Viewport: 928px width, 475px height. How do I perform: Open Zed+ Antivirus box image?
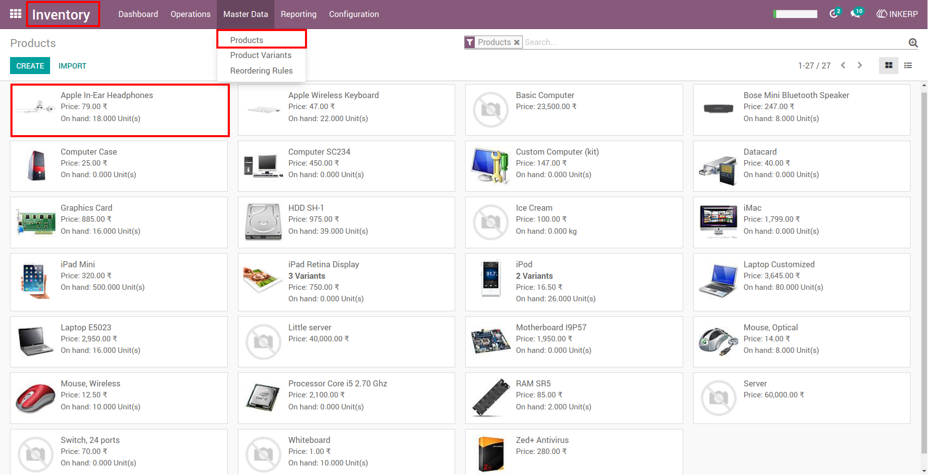tap(491, 454)
